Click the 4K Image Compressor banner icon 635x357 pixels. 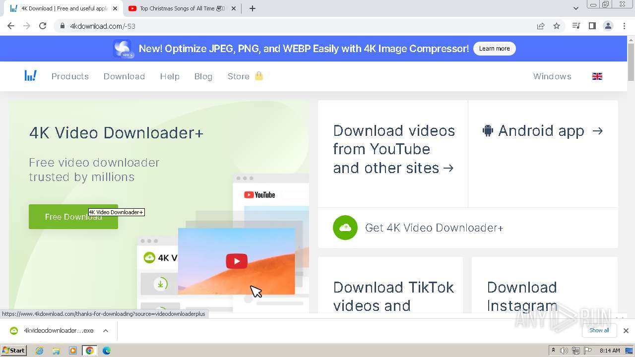pyautogui.click(x=123, y=49)
